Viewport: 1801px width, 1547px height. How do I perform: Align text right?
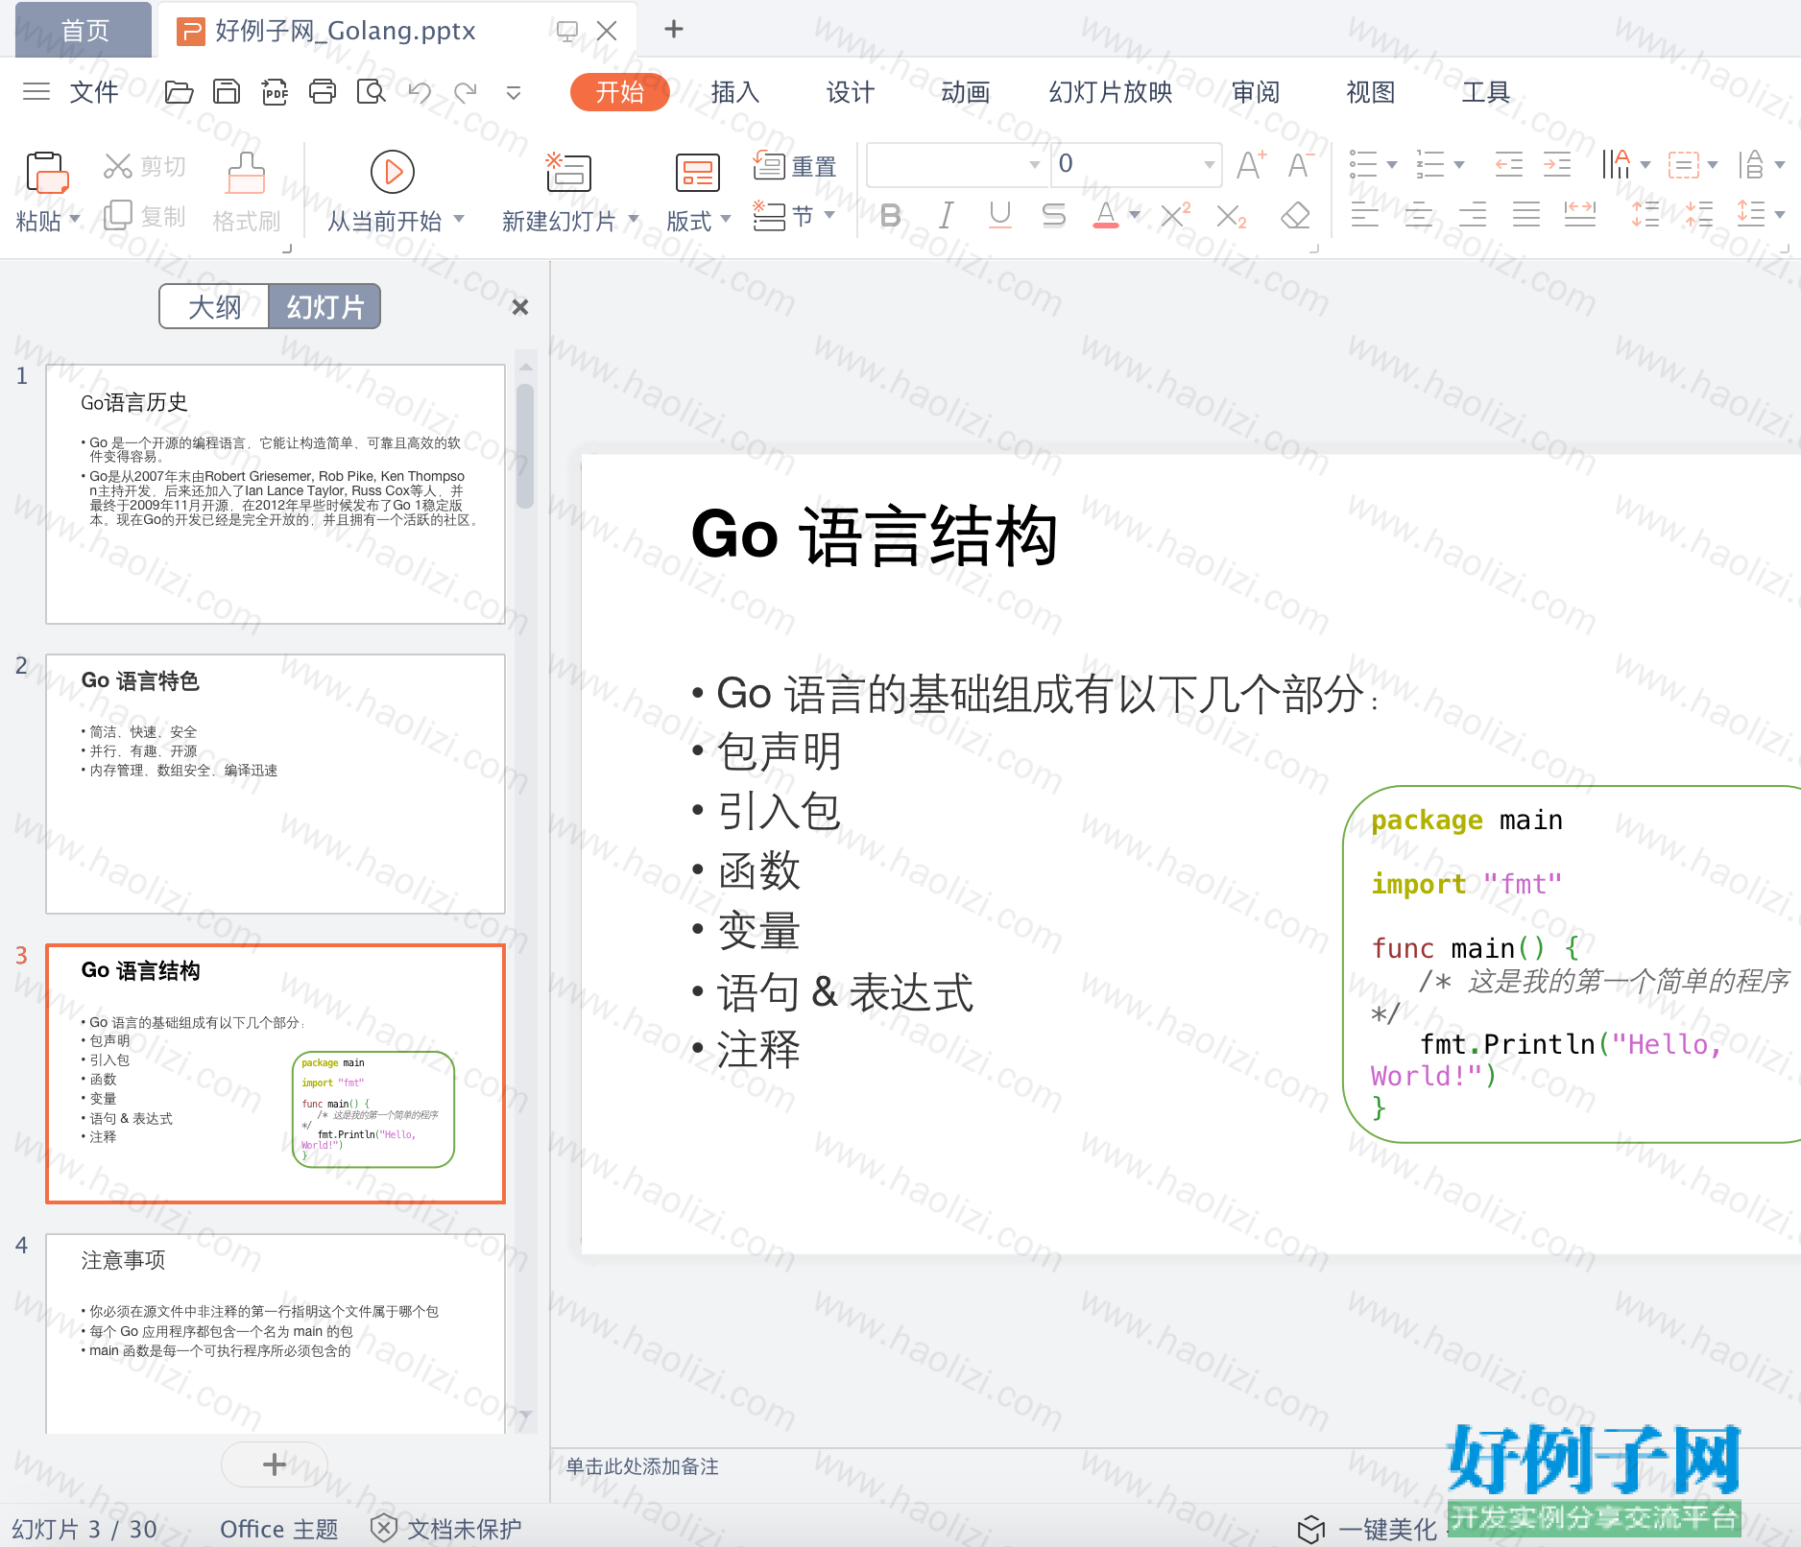[x=1472, y=214]
